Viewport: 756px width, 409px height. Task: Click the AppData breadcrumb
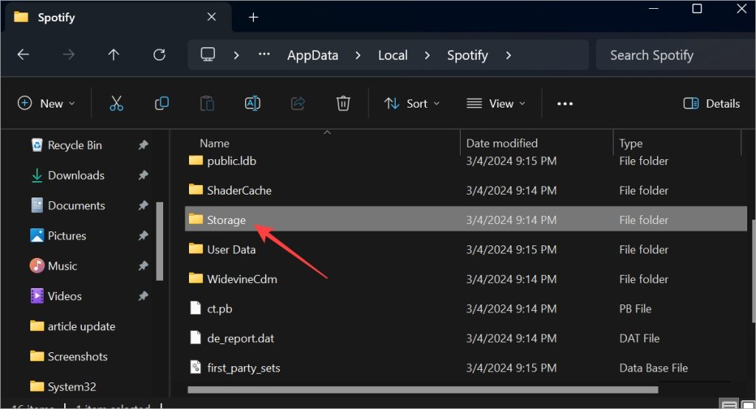tap(312, 55)
